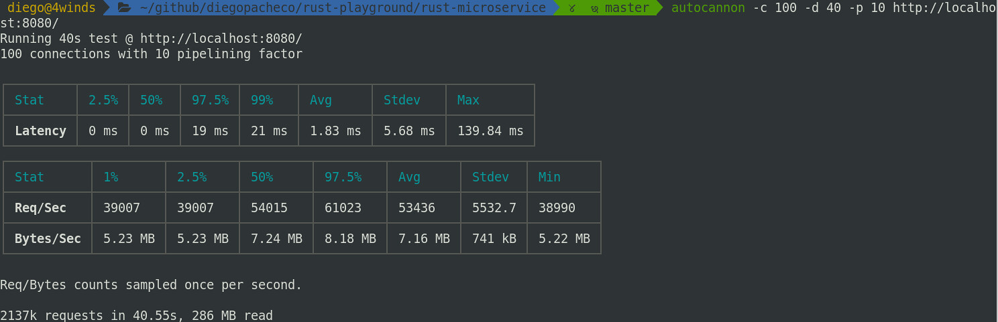
Task: Click the 139.84 ms Max latency value
Action: coord(490,131)
